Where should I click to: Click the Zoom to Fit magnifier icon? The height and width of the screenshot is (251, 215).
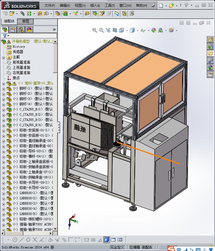pyautogui.click(x=95, y=30)
